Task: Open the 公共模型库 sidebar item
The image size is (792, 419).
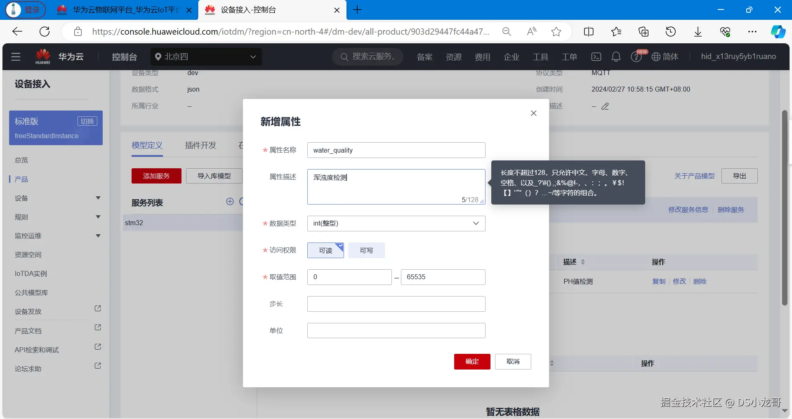Action: coord(31,293)
